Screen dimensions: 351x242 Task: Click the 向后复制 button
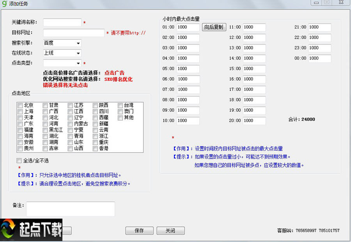point(214,27)
